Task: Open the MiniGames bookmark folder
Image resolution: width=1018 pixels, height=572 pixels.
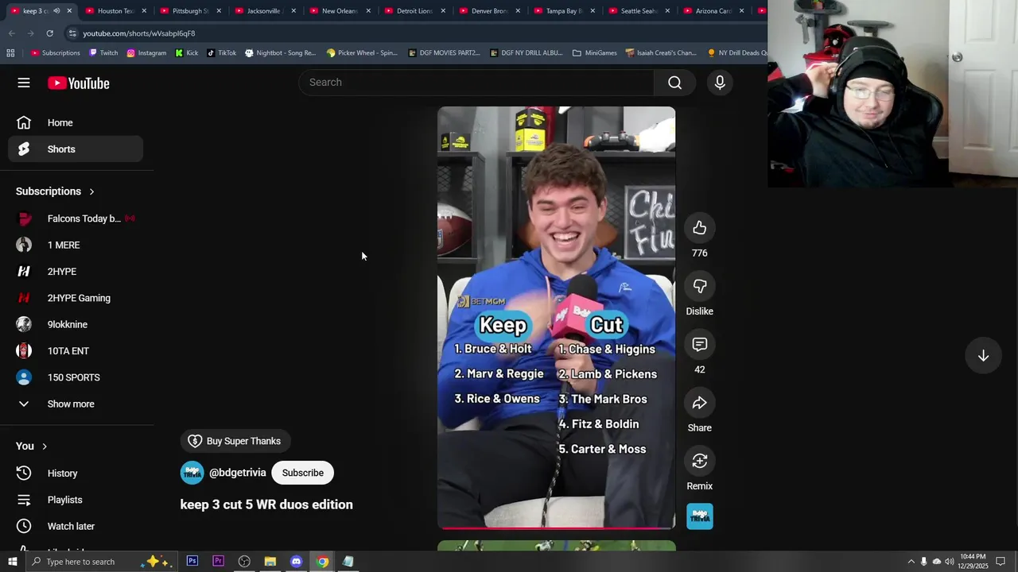Action: point(595,53)
